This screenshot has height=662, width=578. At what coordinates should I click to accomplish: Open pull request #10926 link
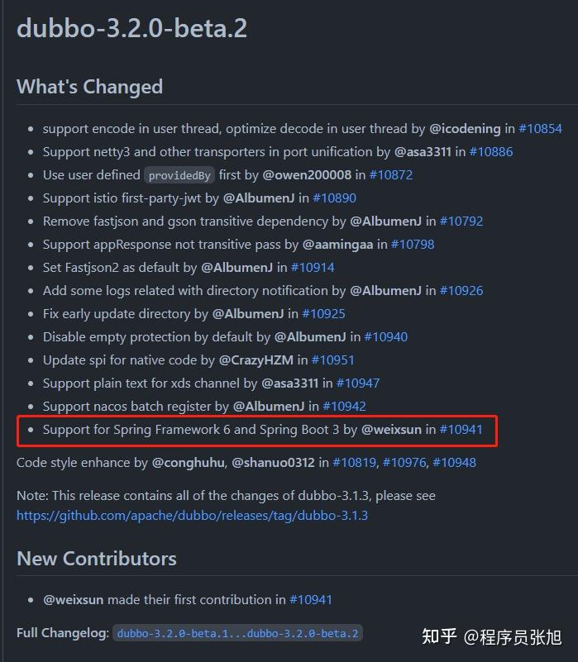[461, 290]
